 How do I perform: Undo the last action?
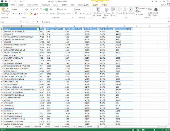pos(10,2)
